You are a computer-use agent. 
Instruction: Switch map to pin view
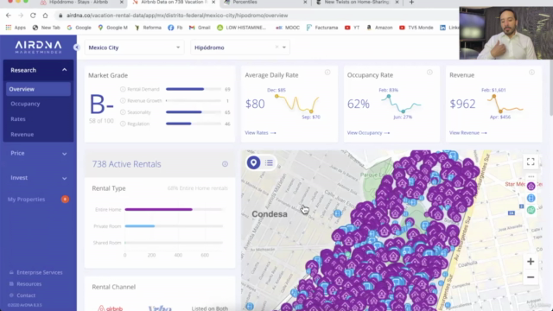pos(253,162)
